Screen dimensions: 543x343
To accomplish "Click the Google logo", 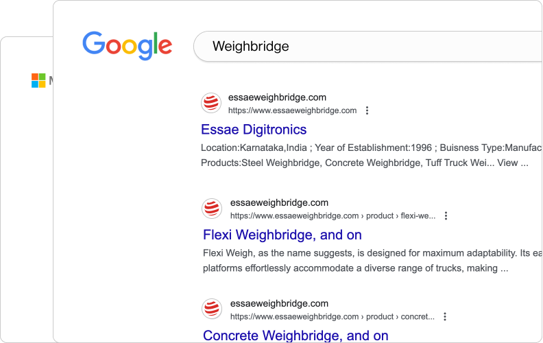I will pos(127,45).
